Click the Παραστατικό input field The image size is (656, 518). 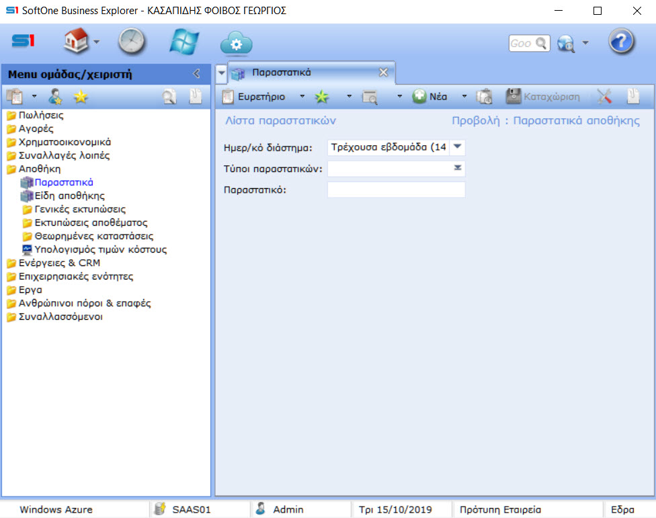[396, 190]
